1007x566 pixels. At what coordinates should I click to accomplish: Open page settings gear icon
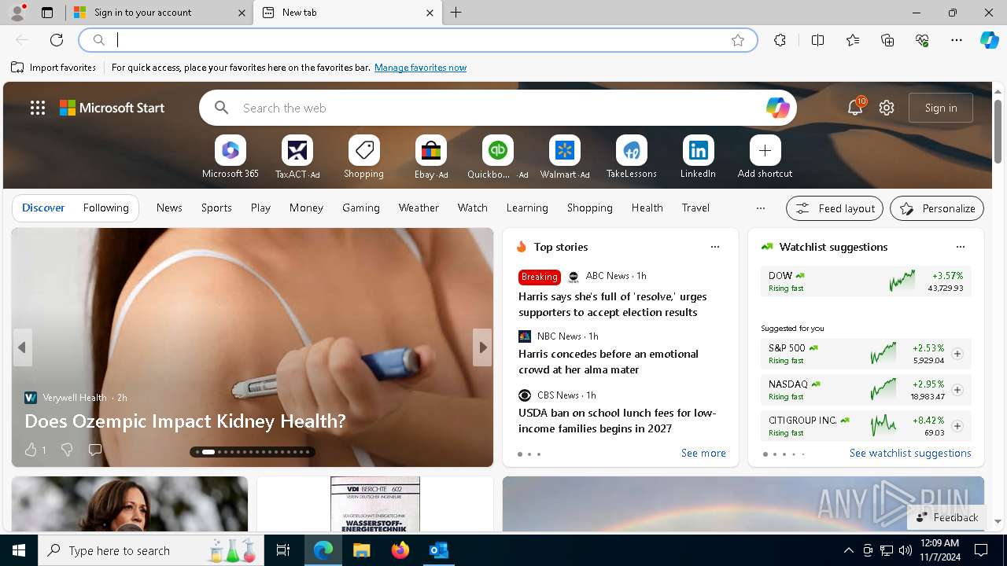(887, 108)
